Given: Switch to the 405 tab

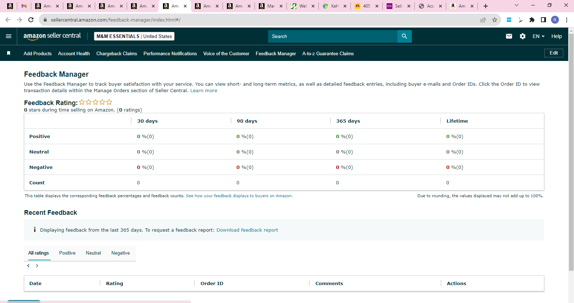Looking at the screenshot, I should click(366, 6).
